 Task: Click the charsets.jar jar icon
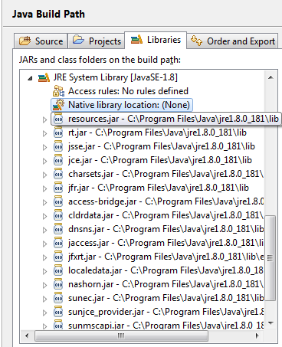(x=58, y=174)
